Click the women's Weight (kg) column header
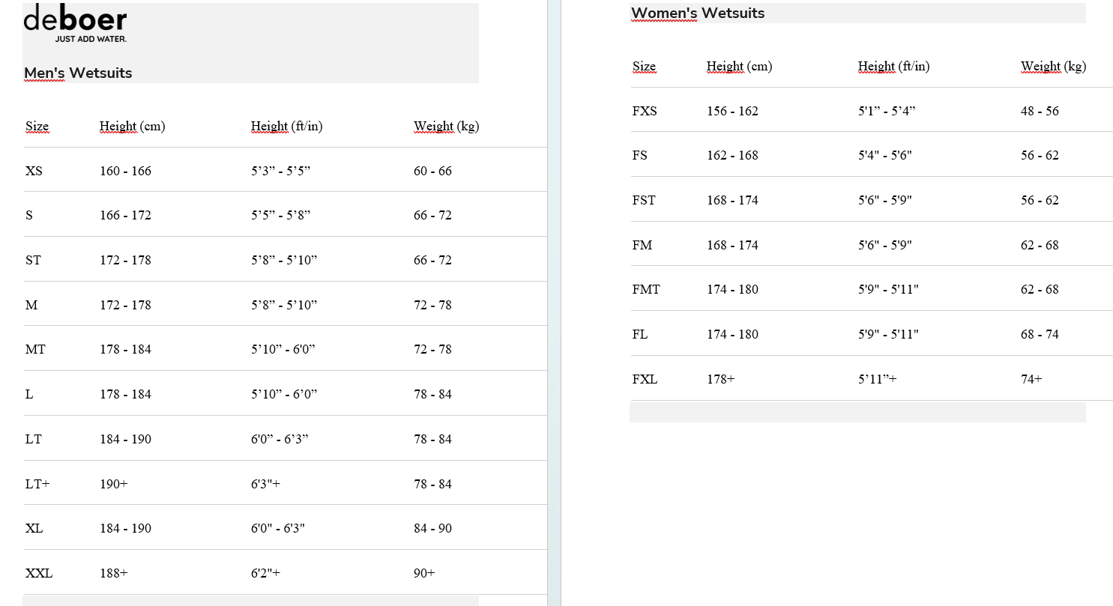1113x606 pixels. tap(1053, 66)
